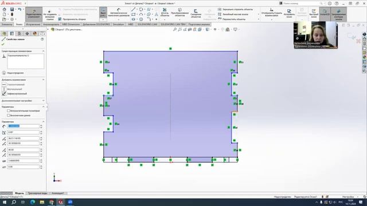Viewport: 367px width, 206px height.
Task: Click No External References button
Action: [x=49, y=14]
